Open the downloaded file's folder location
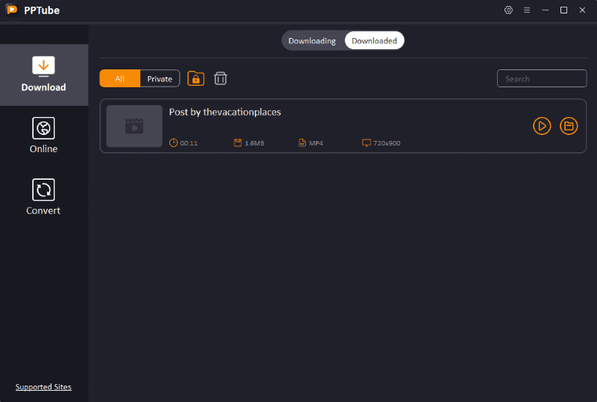This screenshot has width=597, height=402. point(569,126)
